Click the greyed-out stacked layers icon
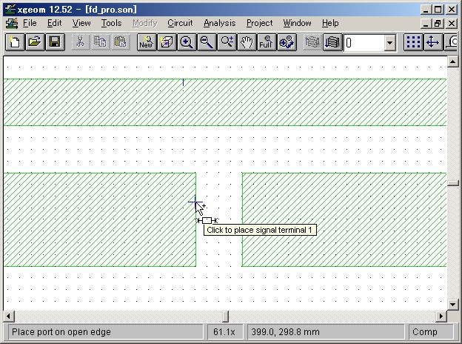Viewport: 462px width, 344px height. click(312, 42)
